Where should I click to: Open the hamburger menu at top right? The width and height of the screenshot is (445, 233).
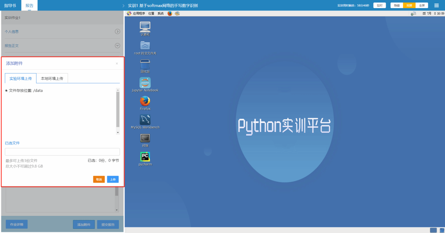point(437,5)
